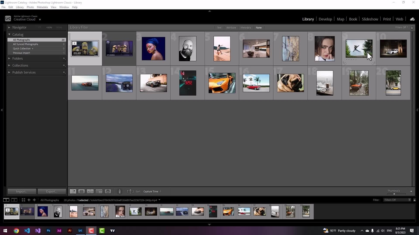
Task: Switch to Grid view
Action: pos(73,192)
